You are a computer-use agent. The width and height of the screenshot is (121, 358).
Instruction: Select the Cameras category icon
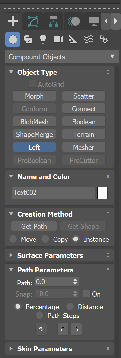click(58, 40)
